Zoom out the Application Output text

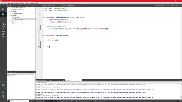pyautogui.click(x=85, y=80)
